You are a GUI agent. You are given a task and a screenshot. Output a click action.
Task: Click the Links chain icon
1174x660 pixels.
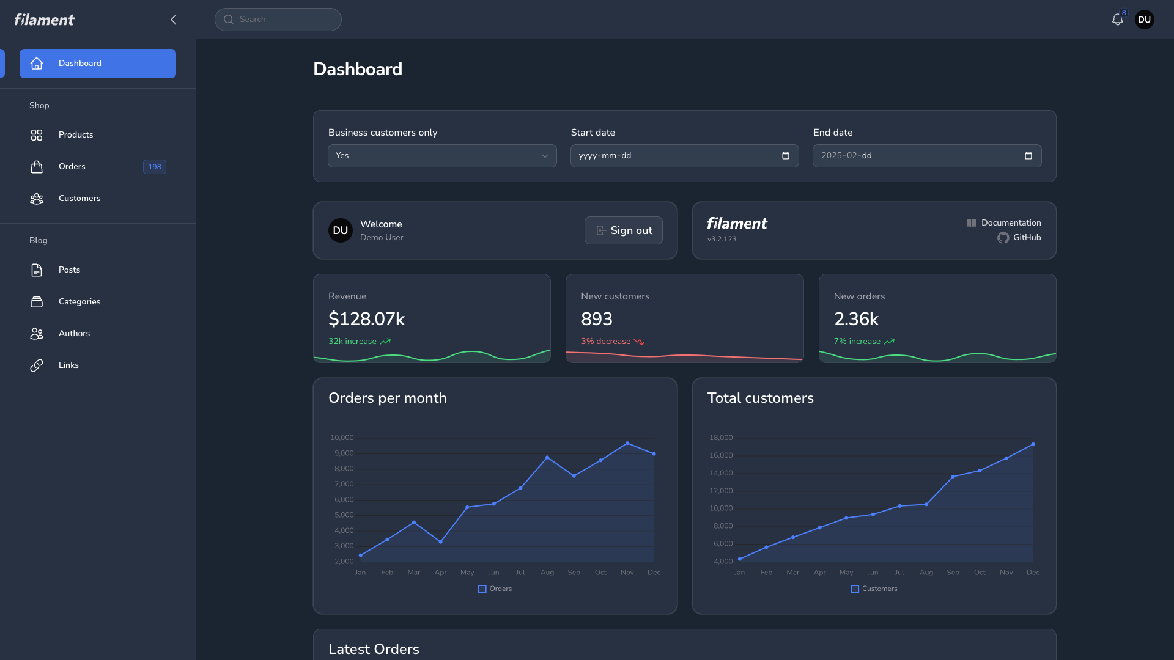tap(37, 365)
